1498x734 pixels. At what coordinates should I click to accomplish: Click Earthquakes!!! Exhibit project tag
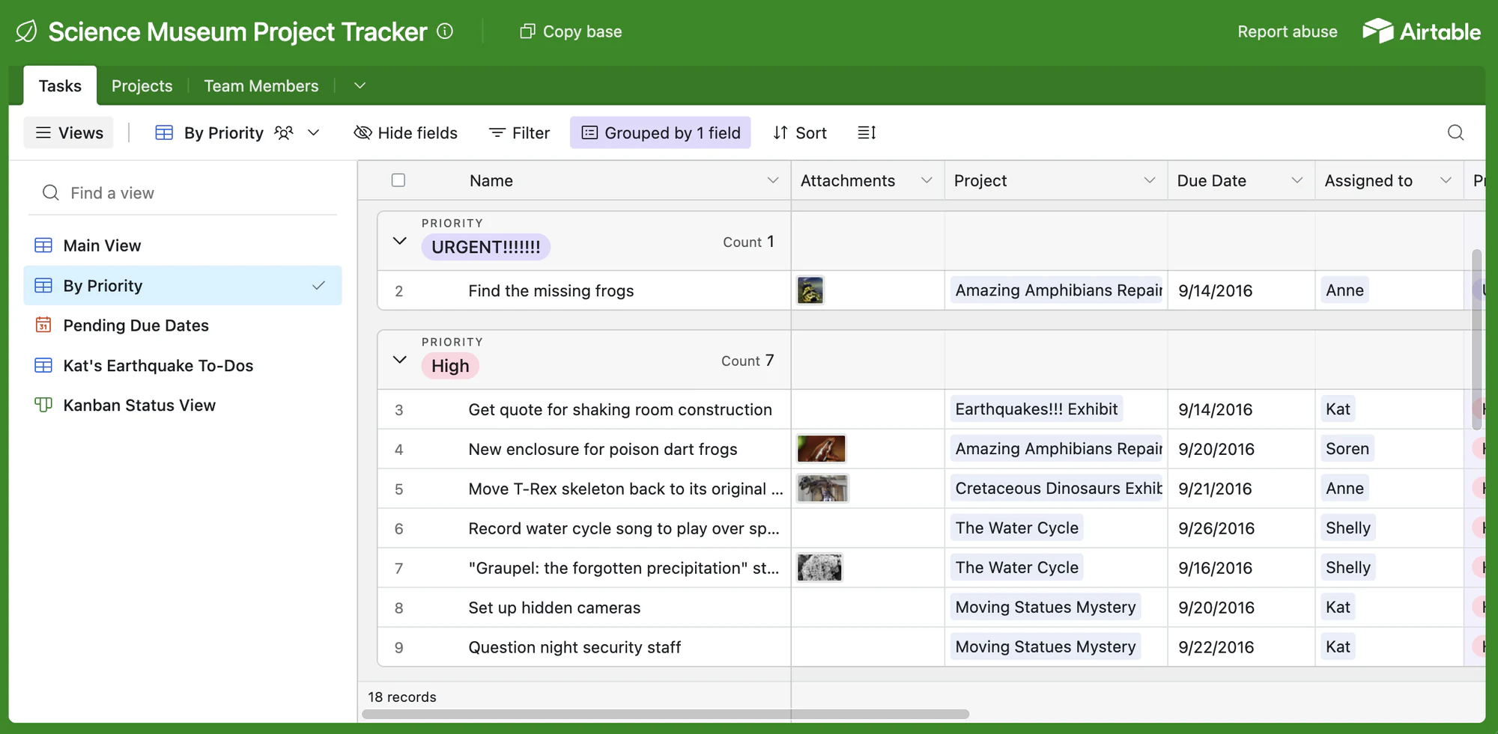pos(1037,409)
